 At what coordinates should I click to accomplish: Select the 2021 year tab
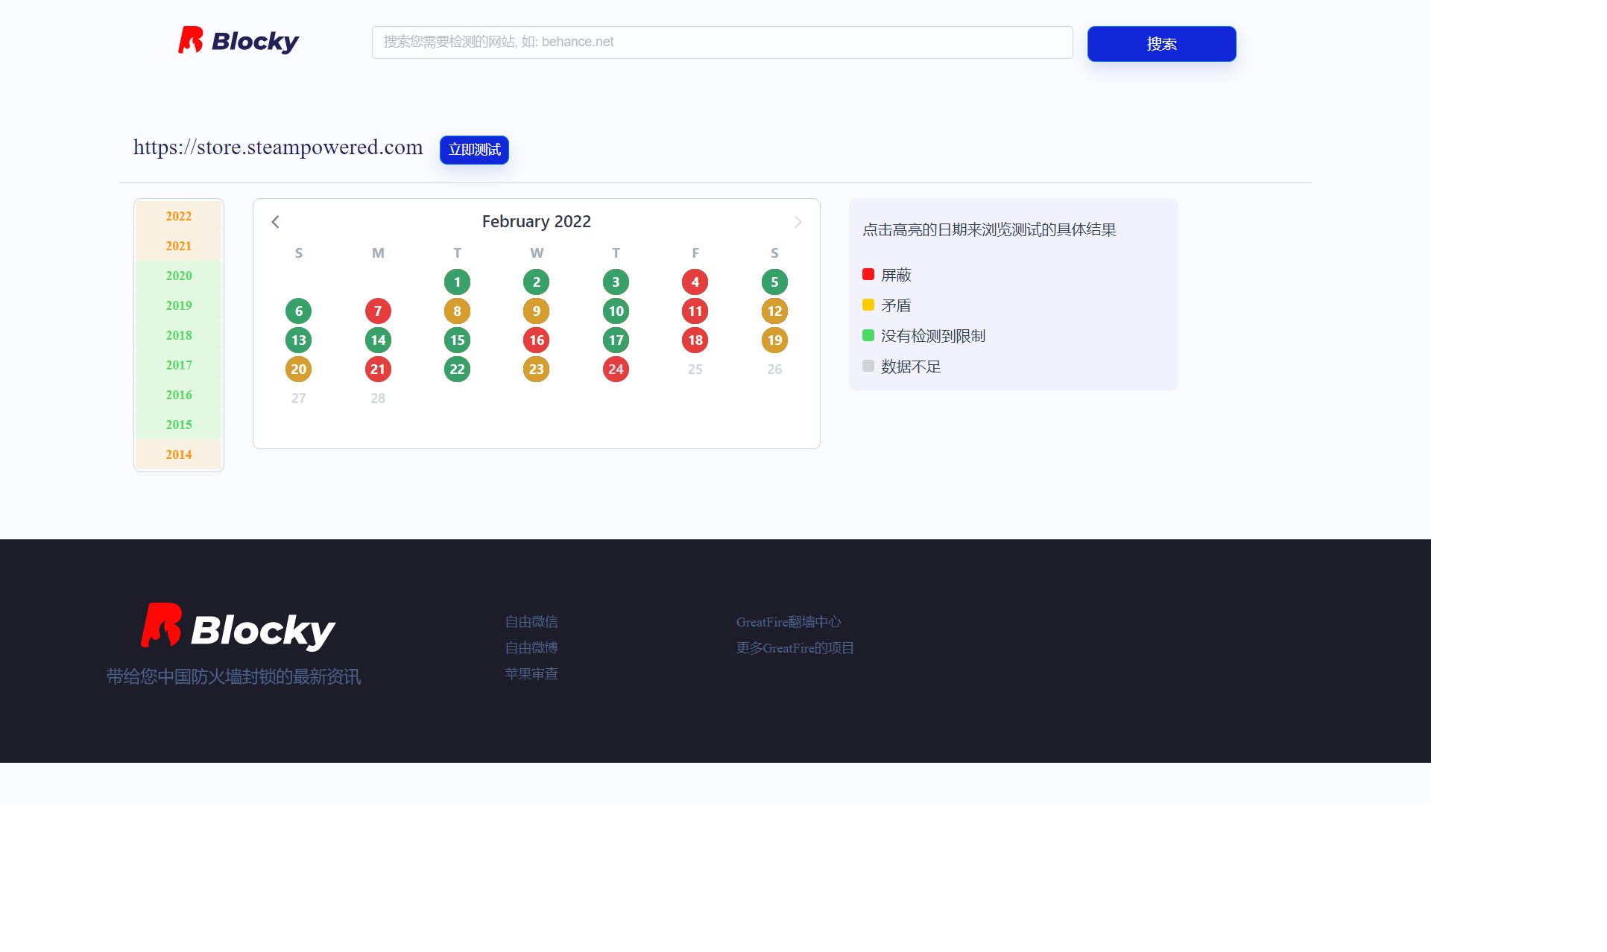point(179,246)
